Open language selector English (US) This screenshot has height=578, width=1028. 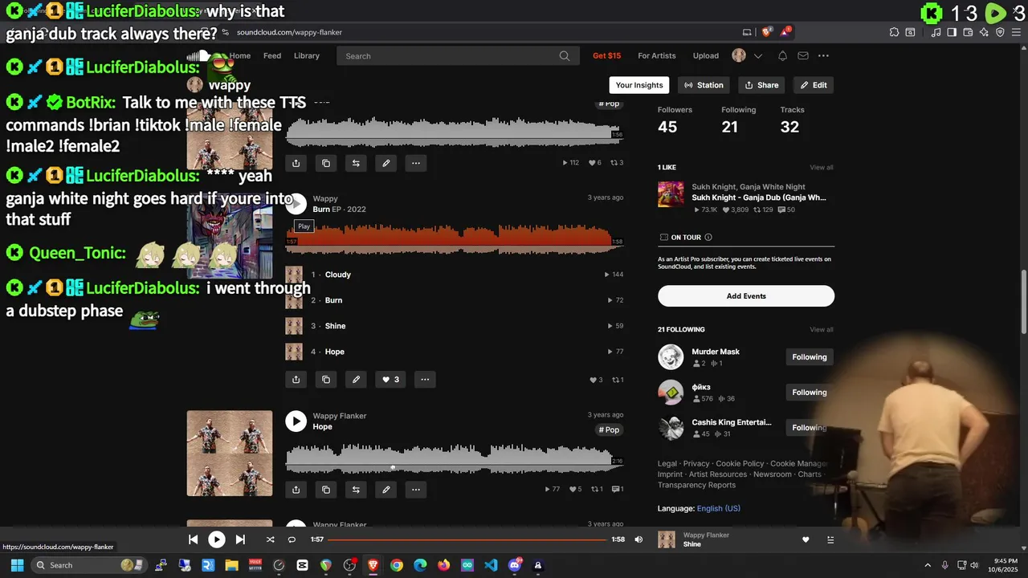tap(718, 508)
